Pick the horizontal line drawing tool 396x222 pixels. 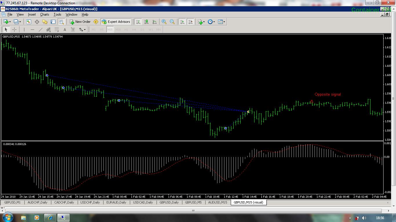click(32, 29)
